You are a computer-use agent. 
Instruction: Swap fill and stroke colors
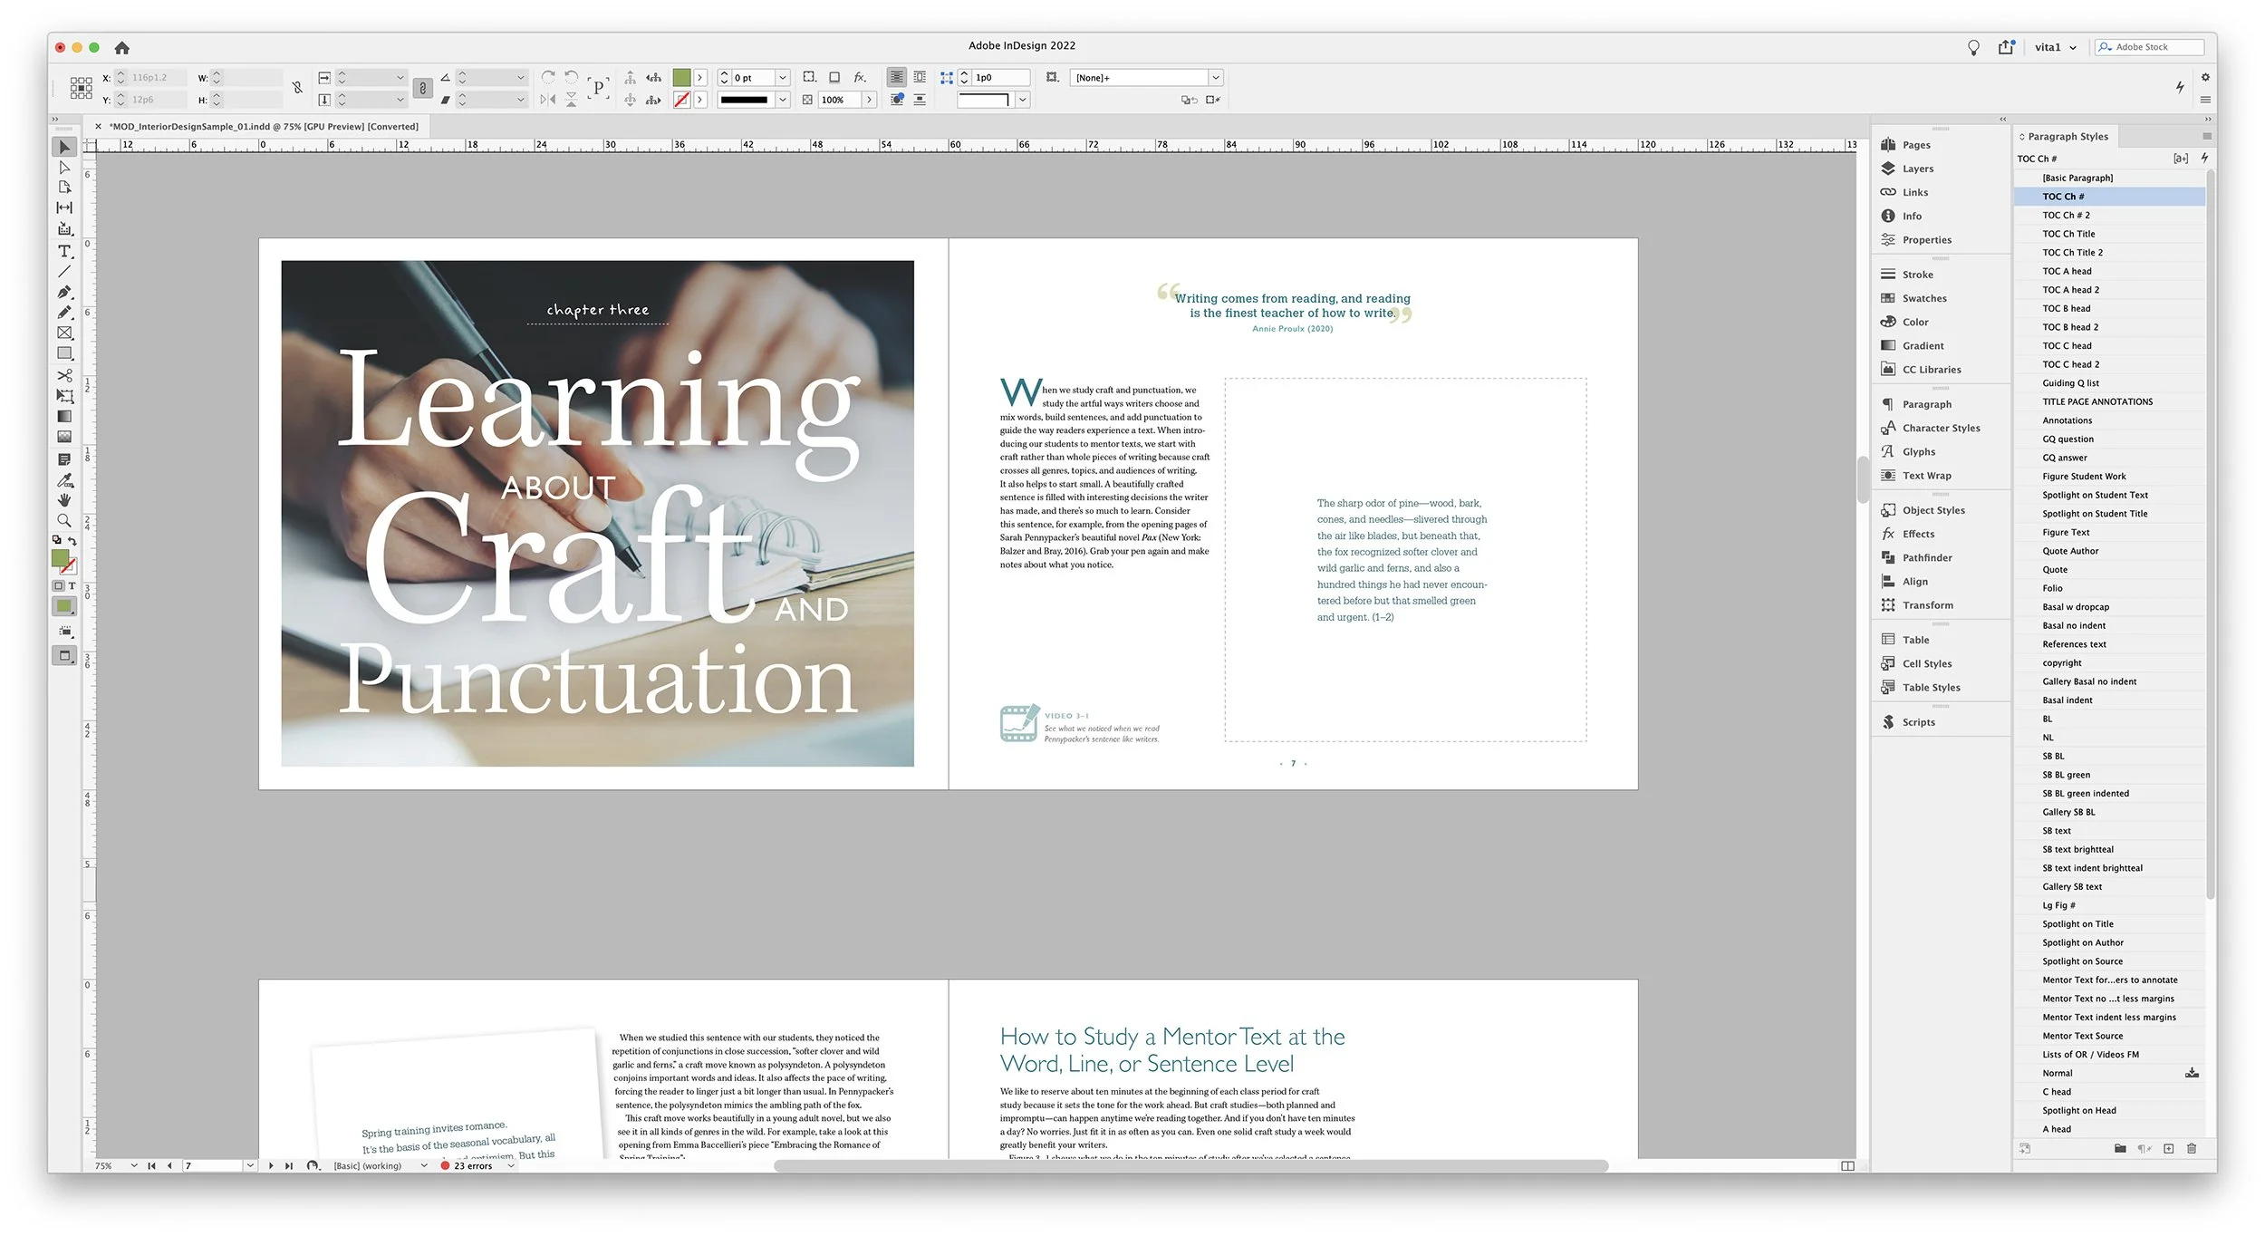pos(72,541)
